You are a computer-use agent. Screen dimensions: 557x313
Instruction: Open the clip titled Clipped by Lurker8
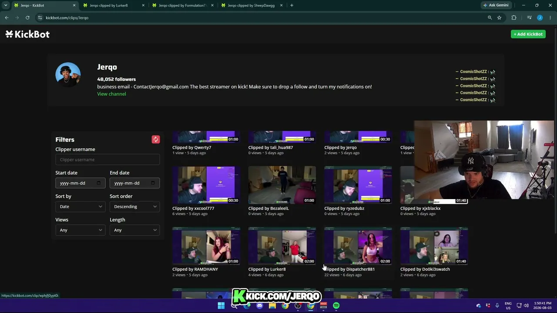267,269
